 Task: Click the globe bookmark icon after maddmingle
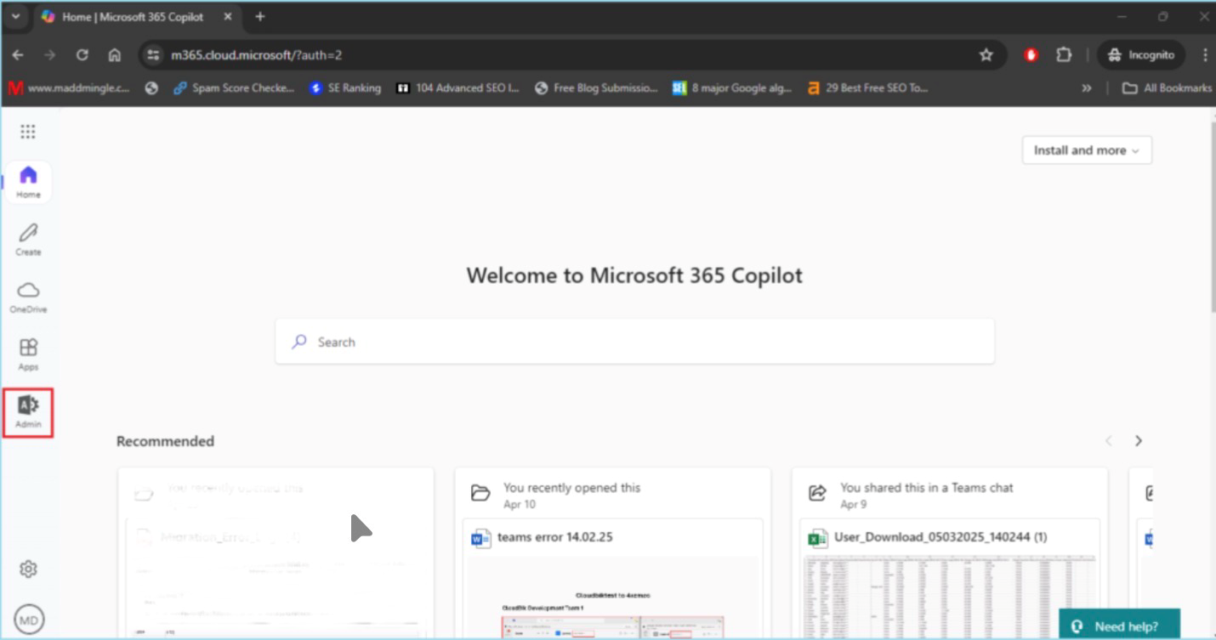click(151, 88)
